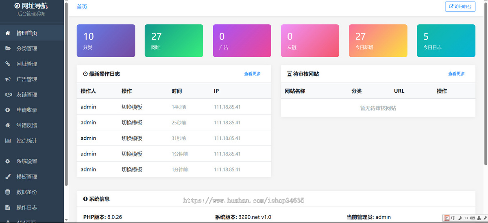The height and width of the screenshot is (223, 488).
Task: Click the URL column header
Action: [x=399, y=91]
